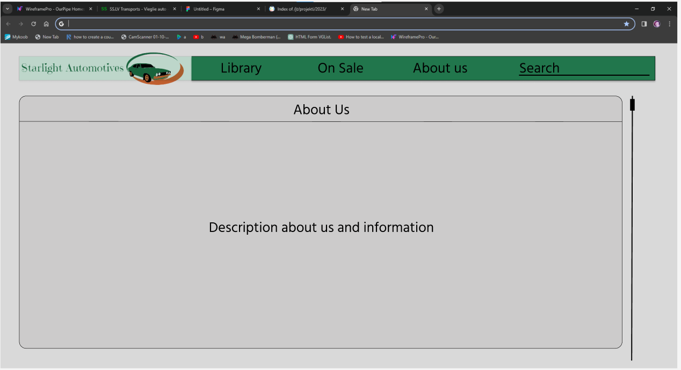Bookmark this page with the star icon
This screenshot has width=681, height=370.
[626, 24]
